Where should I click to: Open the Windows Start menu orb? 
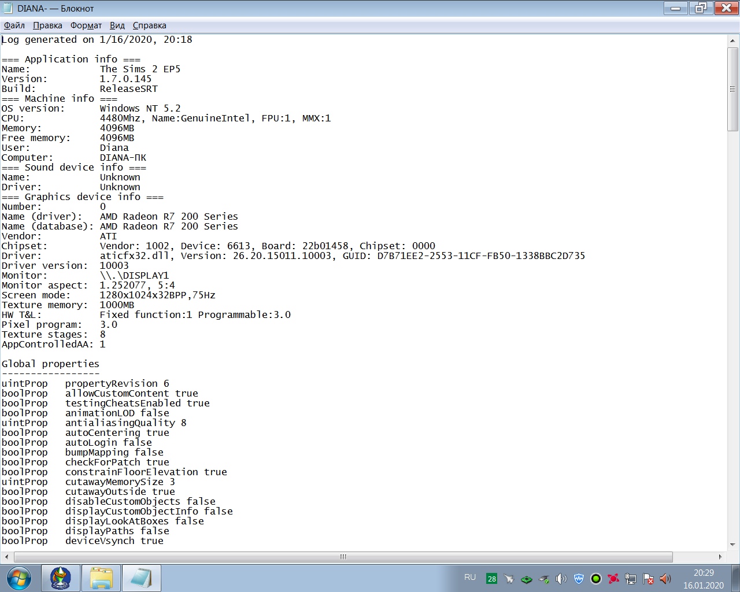19,578
